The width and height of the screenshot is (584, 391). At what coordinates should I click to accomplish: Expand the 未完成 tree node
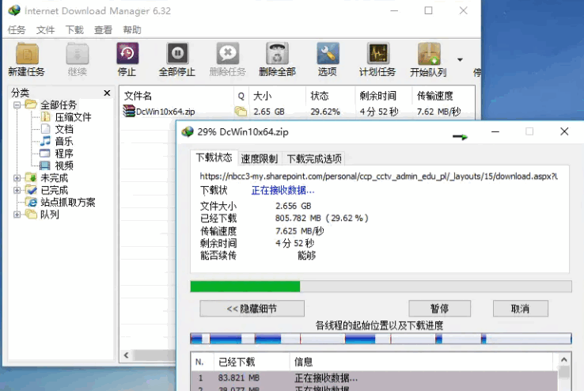pos(17,178)
